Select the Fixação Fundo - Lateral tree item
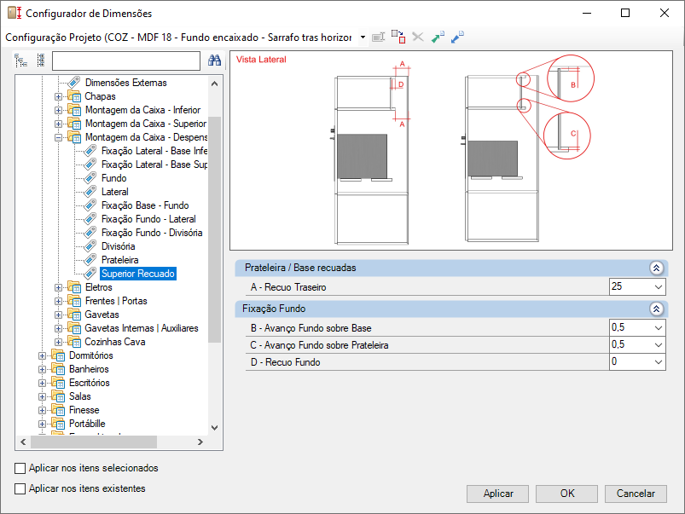Viewport: 685px width, 514px height. click(x=148, y=219)
